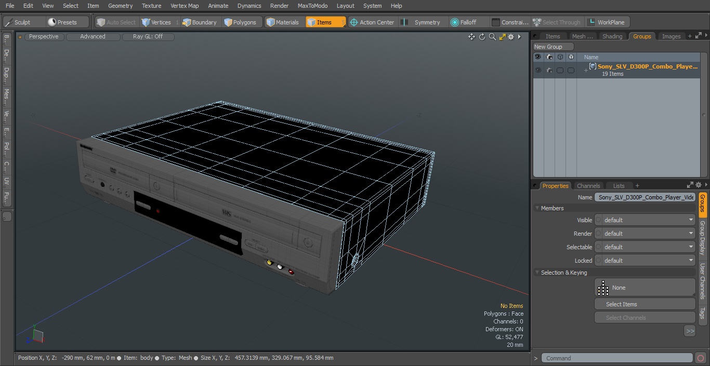This screenshot has height=366, width=710.
Task: Click the >> expand button in Properties
Action: click(690, 331)
